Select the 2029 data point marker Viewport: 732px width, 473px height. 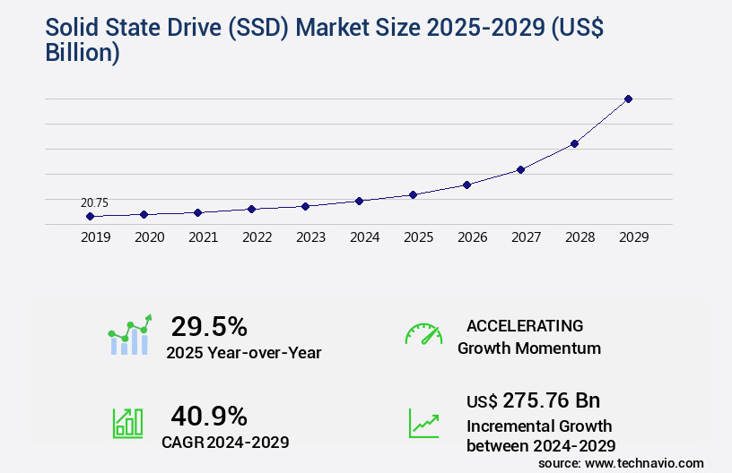click(628, 99)
